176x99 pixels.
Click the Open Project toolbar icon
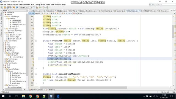click(x=7, y=7)
